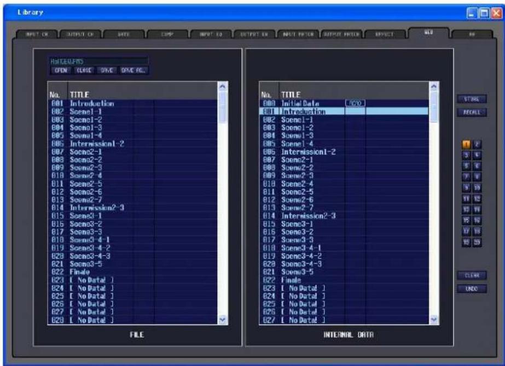Click the SAVE AS button
The width and height of the screenshot is (505, 366).
pyautogui.click(x=133, y=70)
